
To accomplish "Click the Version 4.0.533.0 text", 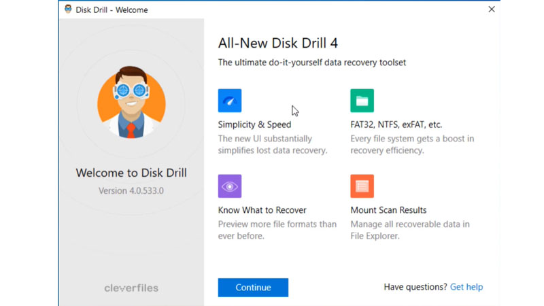I will pyautogui.click(x=131, y=191).
